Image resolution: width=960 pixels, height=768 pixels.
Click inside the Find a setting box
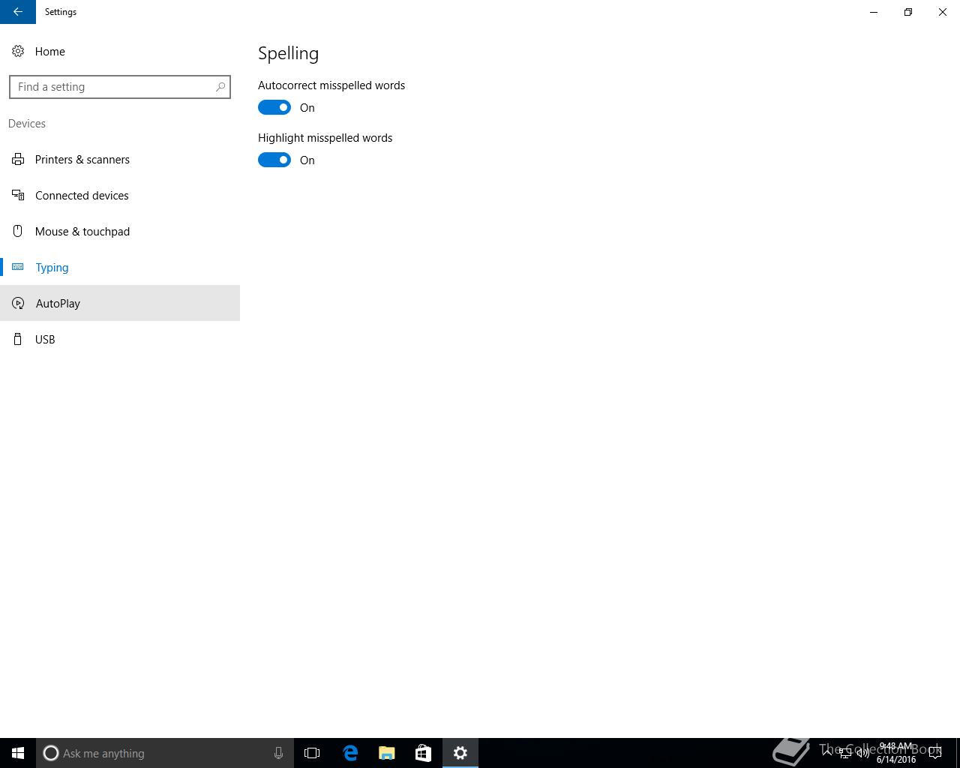pos(120,87)
